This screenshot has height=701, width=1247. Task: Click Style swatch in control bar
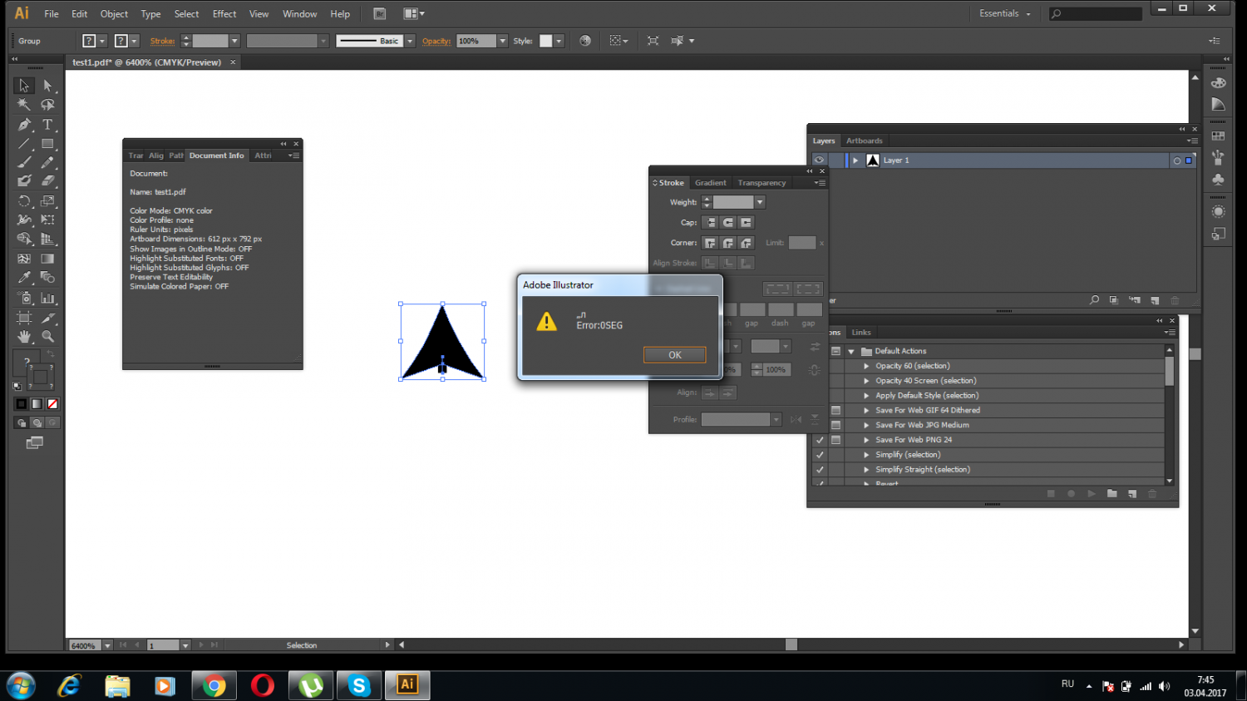pyautogui.click(x=546, y=41)
